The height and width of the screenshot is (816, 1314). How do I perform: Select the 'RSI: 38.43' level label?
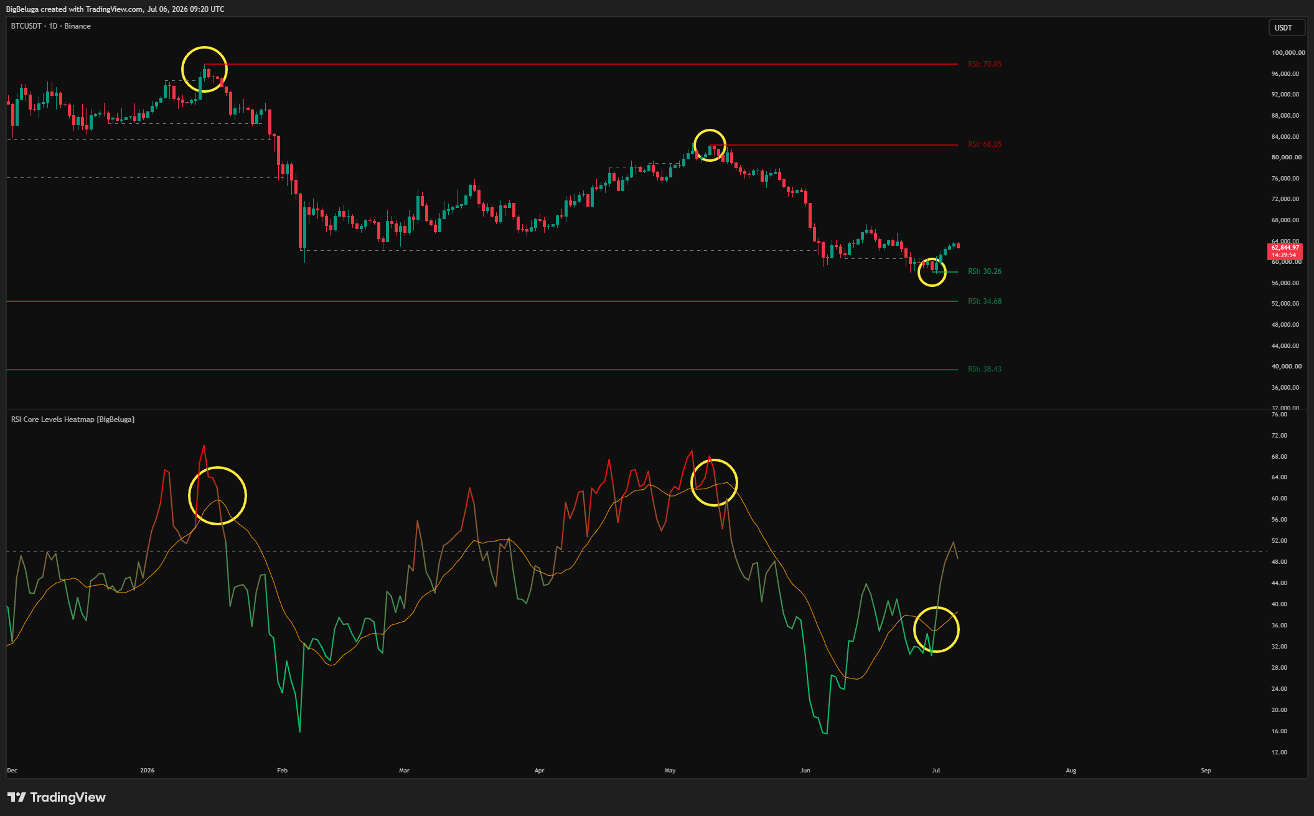pyautogui.click(x=985, y=369)
